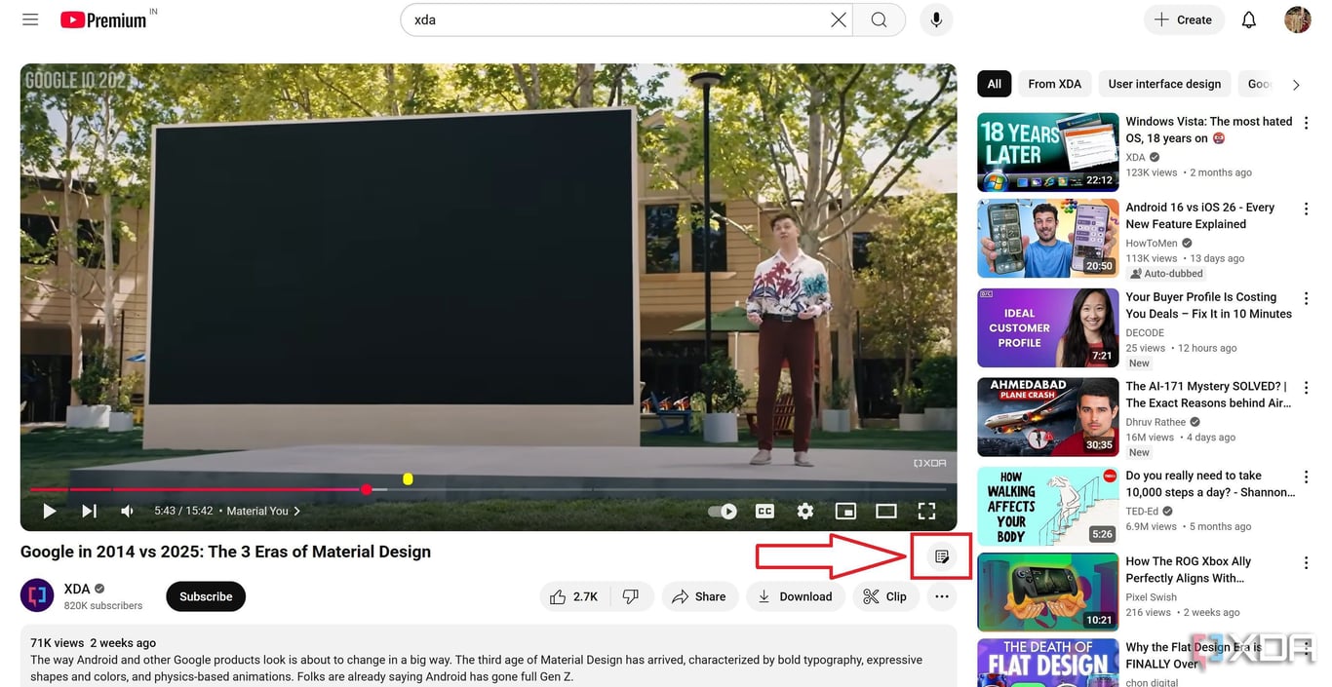Open Windows Vista 18 Years Later thumbnail
The width and height of the screenshot is (1332, 687).
tap(1048, 152)
